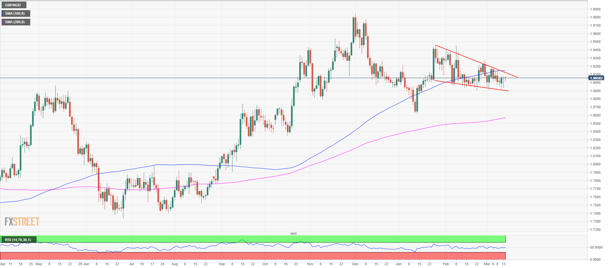The image size is (610, 268).
Task: Click the Mar date label on time axis
Action: tap(487, 264)
